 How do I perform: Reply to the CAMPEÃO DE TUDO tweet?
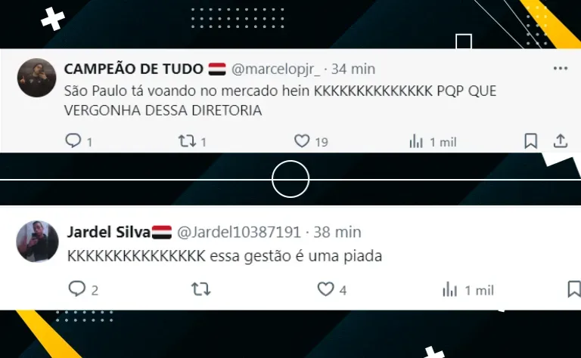pos(73,141)
